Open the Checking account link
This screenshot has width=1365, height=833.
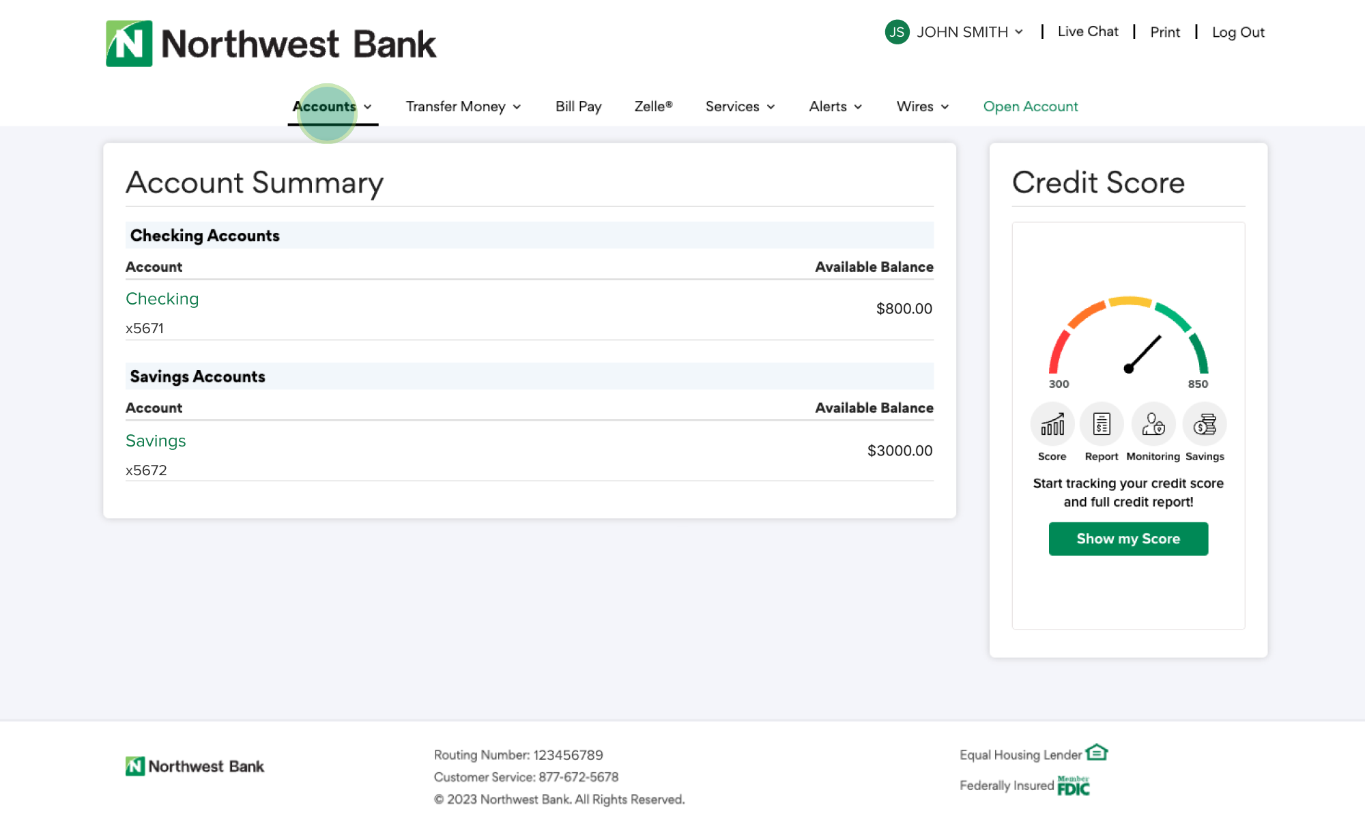(162, 299)
